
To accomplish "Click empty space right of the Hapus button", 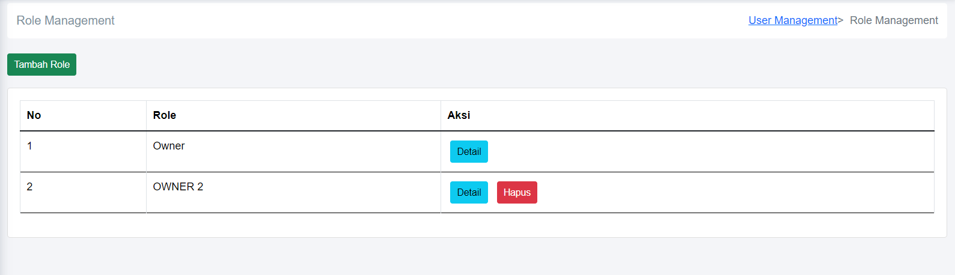I will click(721, 192).
